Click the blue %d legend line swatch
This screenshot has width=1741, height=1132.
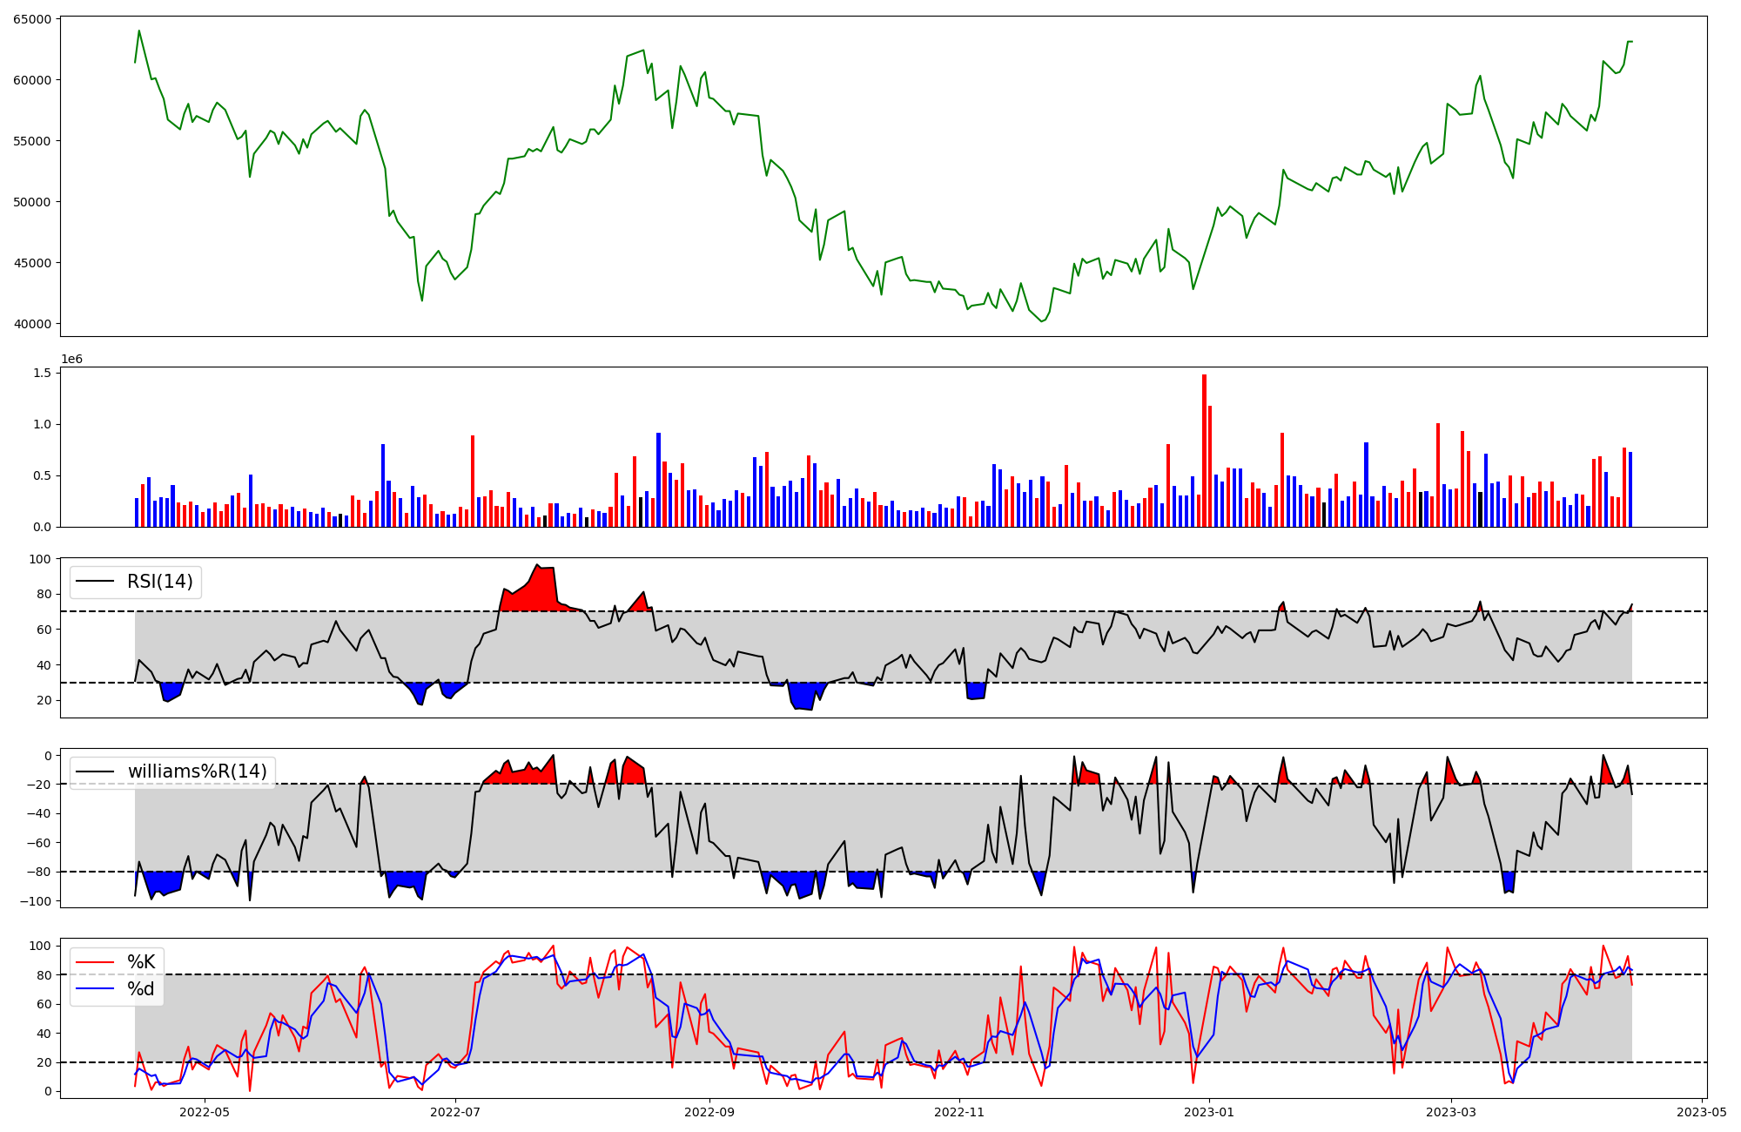[x=94, y=989]
